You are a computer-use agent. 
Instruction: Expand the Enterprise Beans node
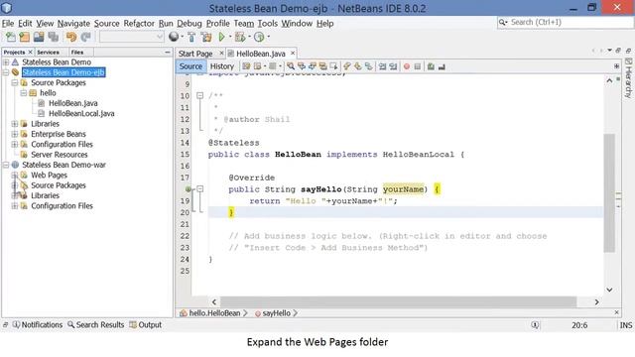15,134
